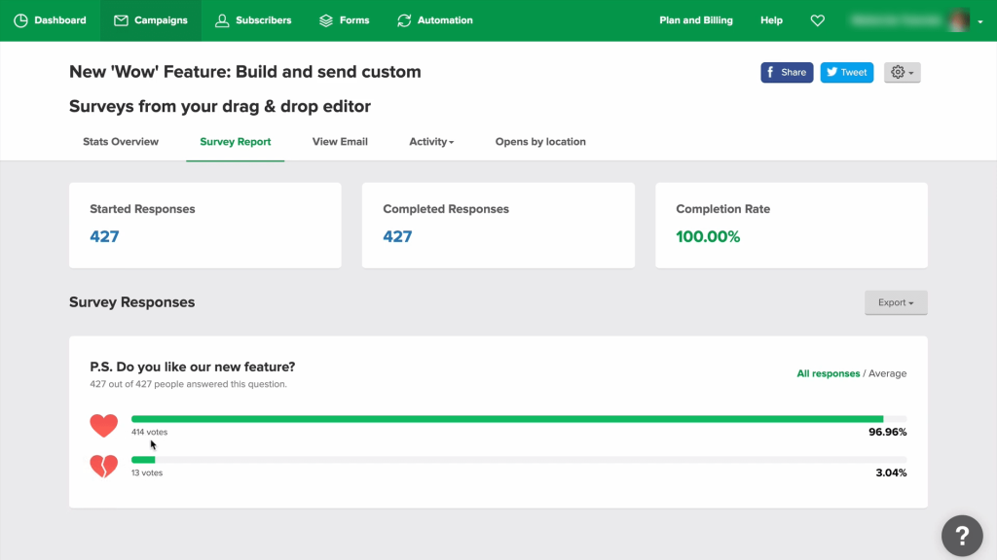The image size is (997, 560).
Task: Open the Subscribers page
Action: click(253, 20)
